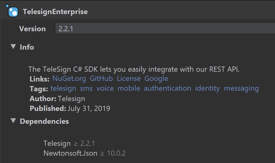Click the TelesignEnterprise package icon
The image size is (275, 163).
(x=12, y=11)
